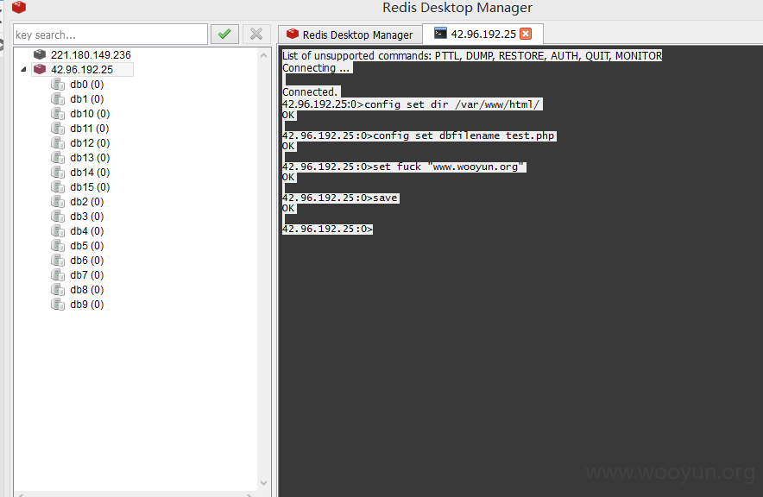Screen dimensions: 763x497
Task: Click the db13 database icon
Action: click(58, 157)
